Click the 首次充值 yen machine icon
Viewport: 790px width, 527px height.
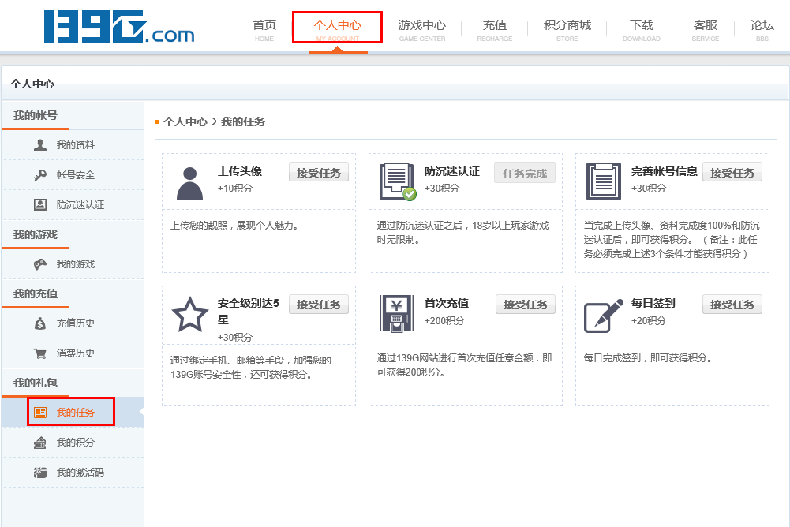[x=396, y=314]
